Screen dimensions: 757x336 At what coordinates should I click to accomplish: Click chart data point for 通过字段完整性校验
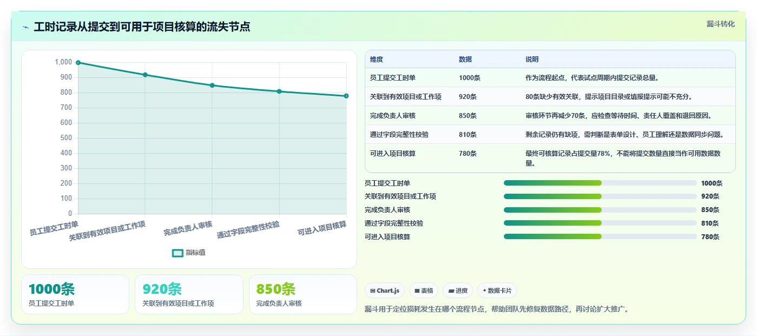[279, 91]
